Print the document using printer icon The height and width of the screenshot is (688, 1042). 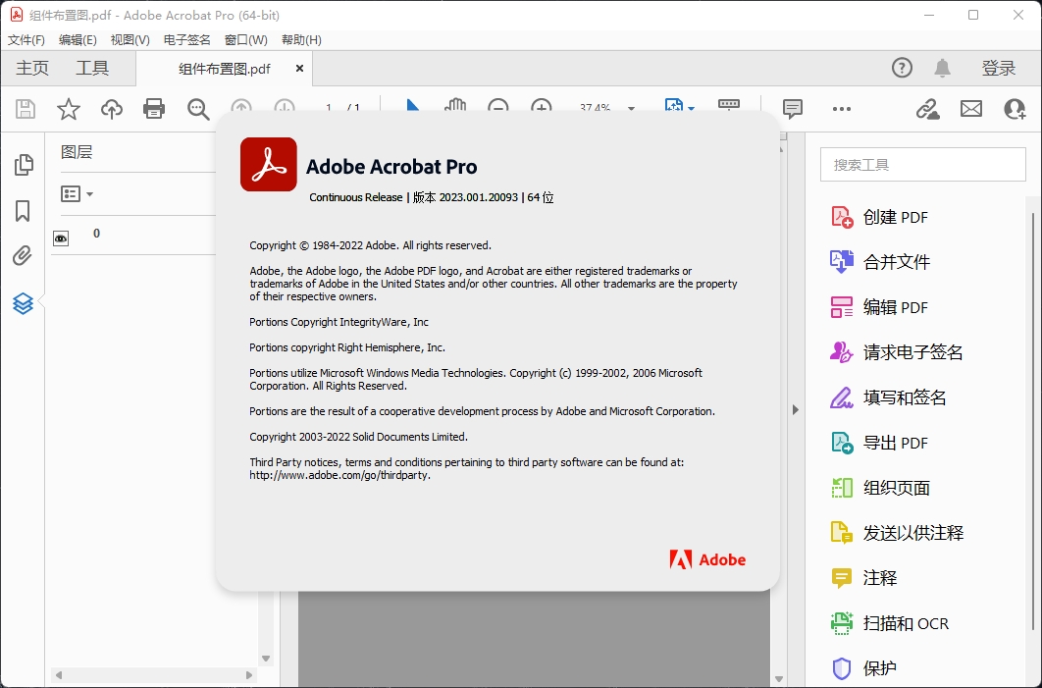154,109
